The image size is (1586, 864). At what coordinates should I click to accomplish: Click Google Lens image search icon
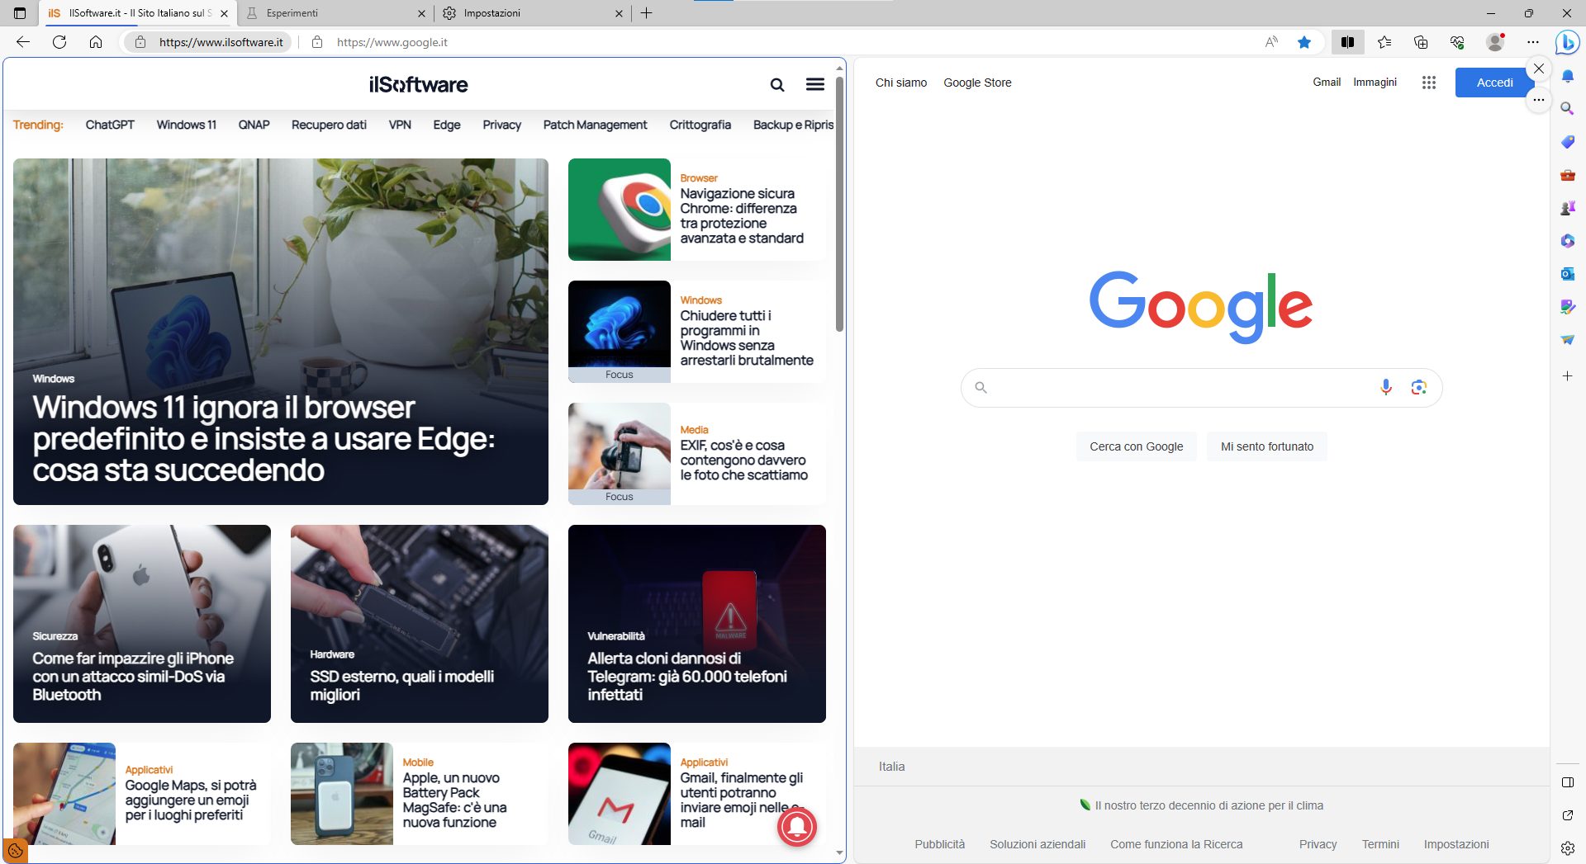pos(1419,387)
